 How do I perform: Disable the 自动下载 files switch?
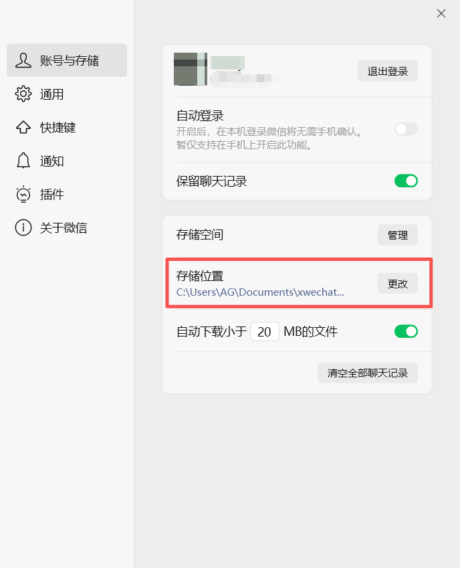tap(406, 331)
